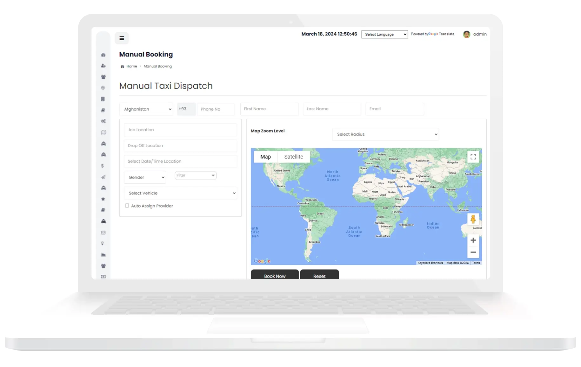Open the Afghanistan country dropdown

click(146, 109)
